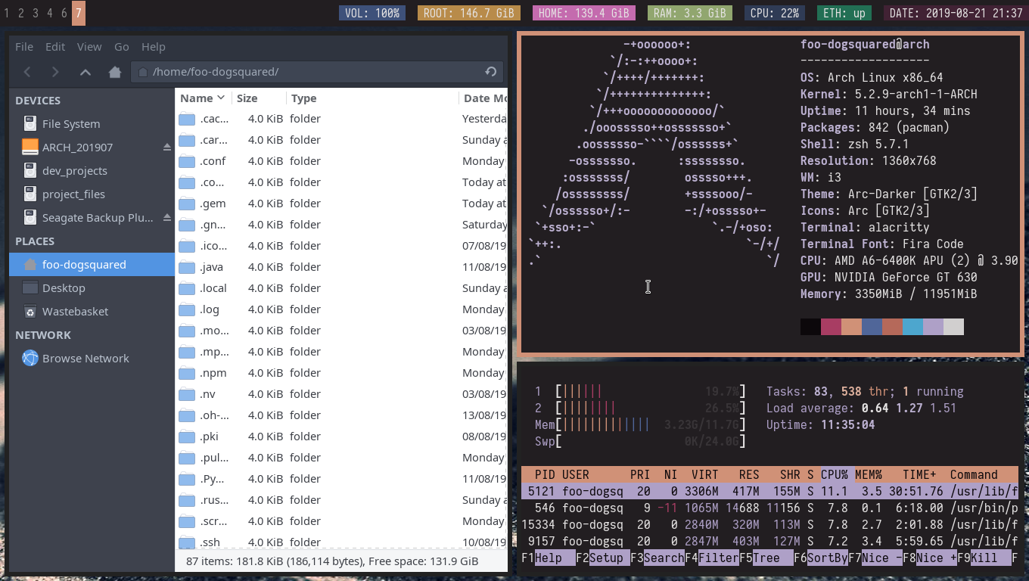Select the .cac... folder icon
Screen dimensions: 1029x581
187,119
